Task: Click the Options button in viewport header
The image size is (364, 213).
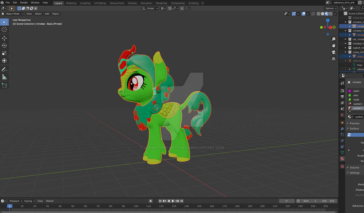Action: [x=330, y=8]
